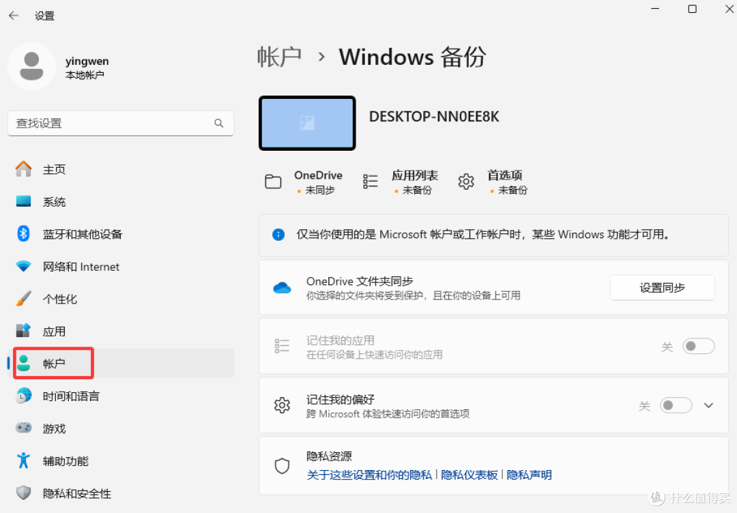Screen dimensions: 737x513
Task: Open 蓝牙和其他设备 in sidebar
Action: tap(121, 233)
